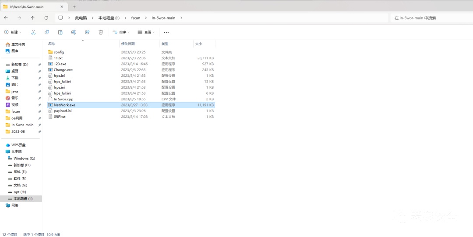The height and width of the screenshot is (237, 473).
Task: Select the config folder
Action: pos(131,52)
